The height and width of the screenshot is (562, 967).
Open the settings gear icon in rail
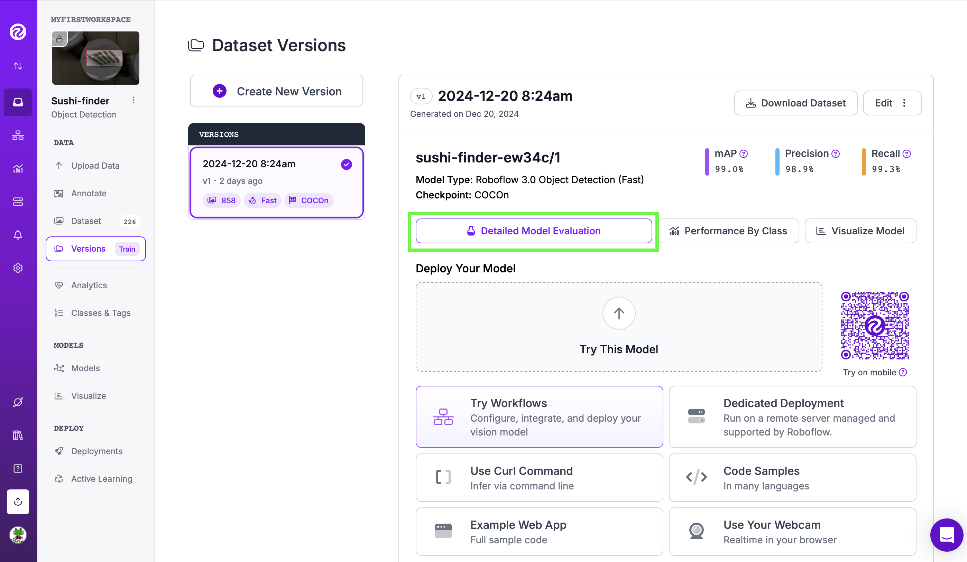pos(18,268)
